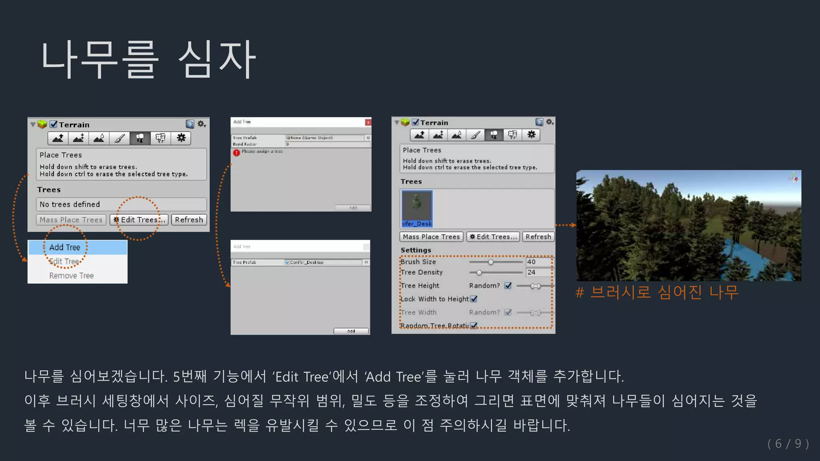
Task: Open help reference icon in right Terrain header
Action: point(539,122)
